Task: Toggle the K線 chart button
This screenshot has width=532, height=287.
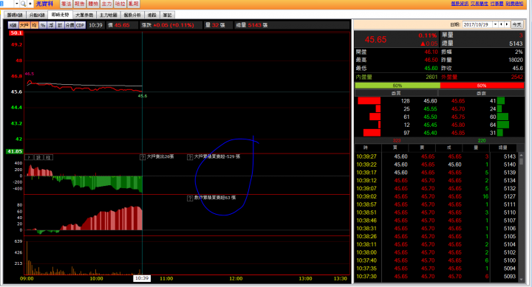Action: click(x=13, y=25)
